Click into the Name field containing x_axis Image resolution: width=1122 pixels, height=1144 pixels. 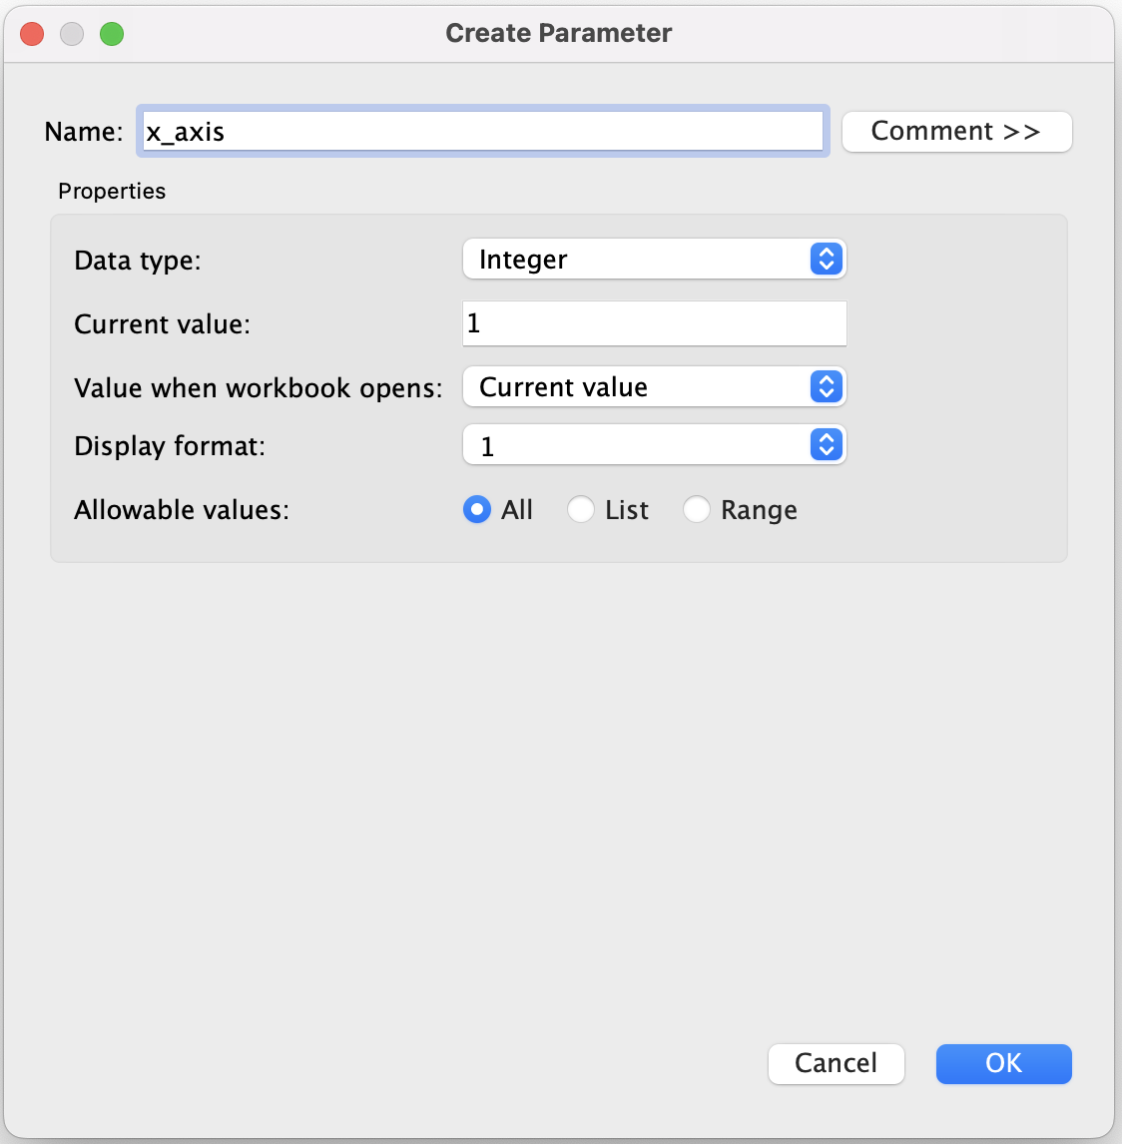[x=482, y=132]
